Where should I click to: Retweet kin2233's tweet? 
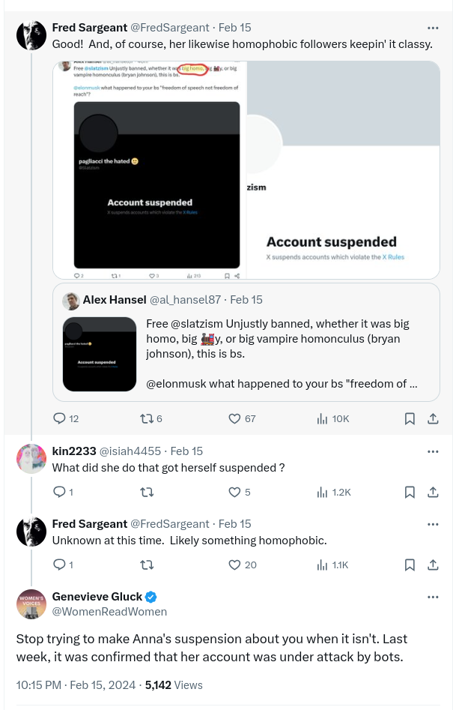(147, 492)
